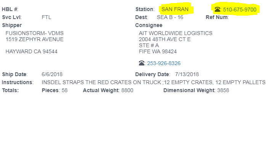Click the 2004 48TH AVE CT E address
268x150 pixels.
pyautogui.click(x=165, y=39)
